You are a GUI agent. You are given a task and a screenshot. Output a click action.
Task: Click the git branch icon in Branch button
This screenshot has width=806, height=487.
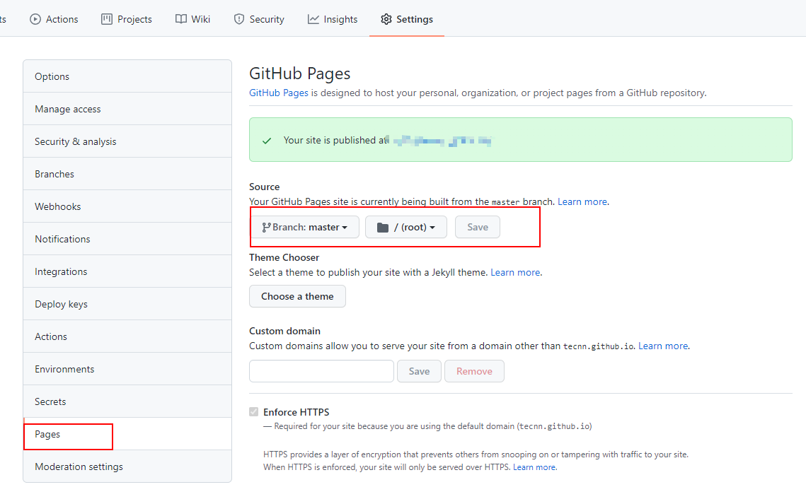tap(266, 228)
